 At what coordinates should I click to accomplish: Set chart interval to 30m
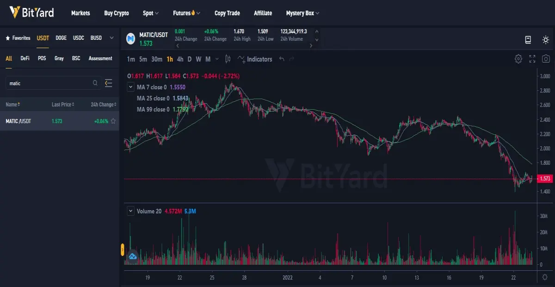tap(157, 59)
